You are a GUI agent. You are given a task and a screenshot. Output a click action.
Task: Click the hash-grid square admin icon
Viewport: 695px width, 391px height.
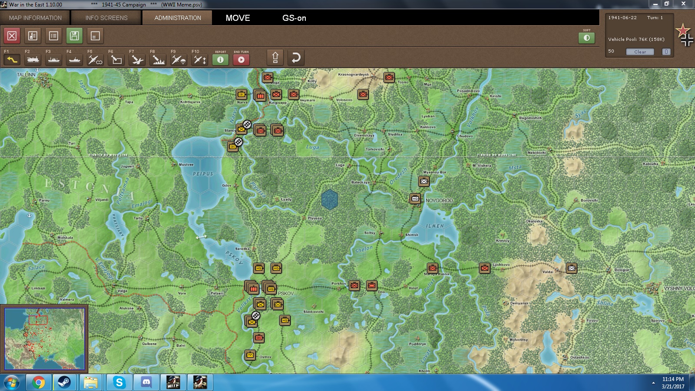point(96,36)
